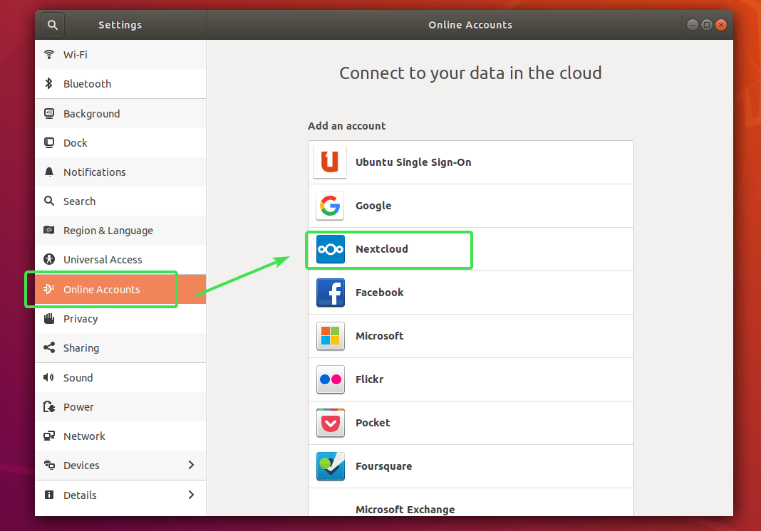Select the highlighted Online Accounts entry

[x=120, y=289]
